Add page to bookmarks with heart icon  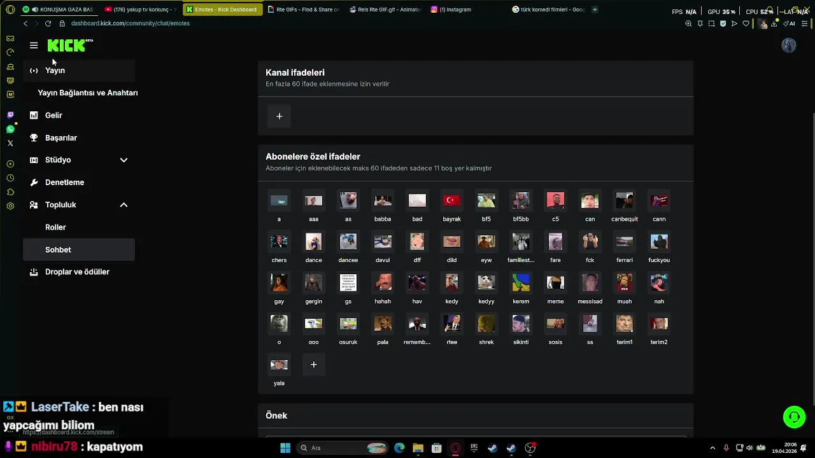click(746, 24)
